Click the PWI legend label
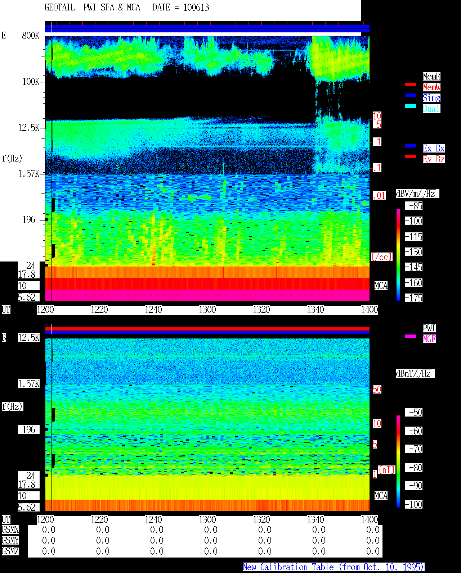 click(429, 328)
